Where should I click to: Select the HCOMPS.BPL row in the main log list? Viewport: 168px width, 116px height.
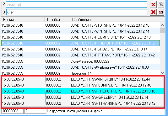(81, 37)
